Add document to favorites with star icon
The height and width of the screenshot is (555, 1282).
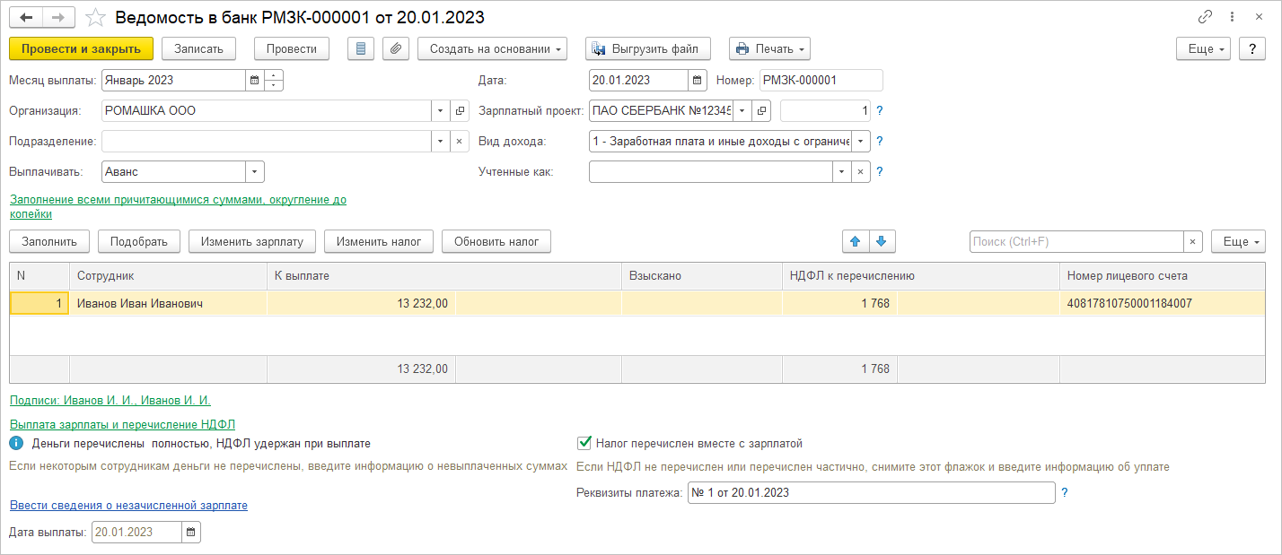pos(95,18)
